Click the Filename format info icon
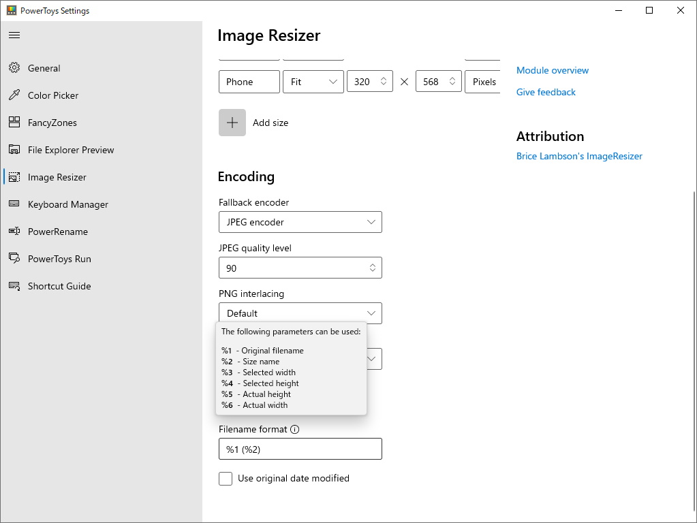 295,430
